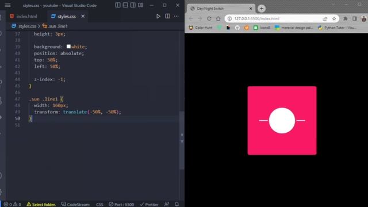Select the Day/Night Switch browser tab
Image resolution: width=368 pixels, height=207 pixels.
(221, 9)
